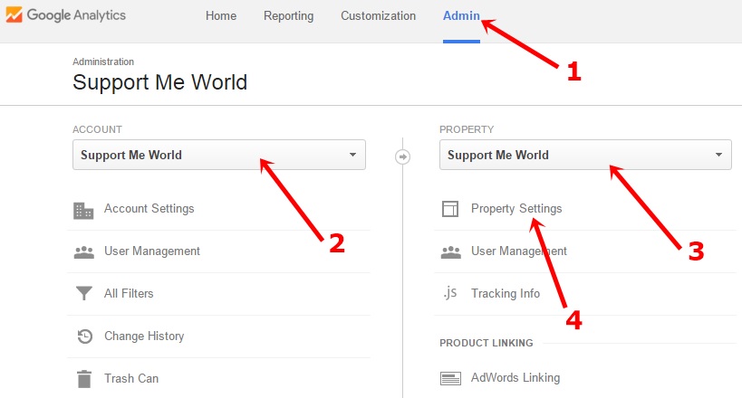Click the Account Settings building icon

83,211
